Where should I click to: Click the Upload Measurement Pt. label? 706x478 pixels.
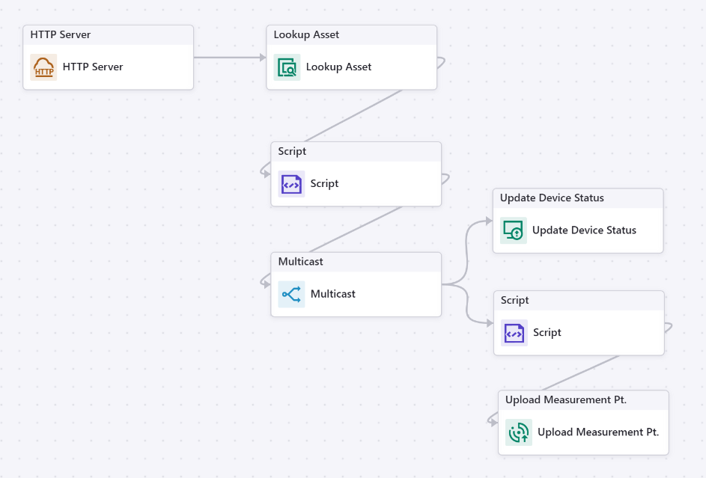(597, 432)
